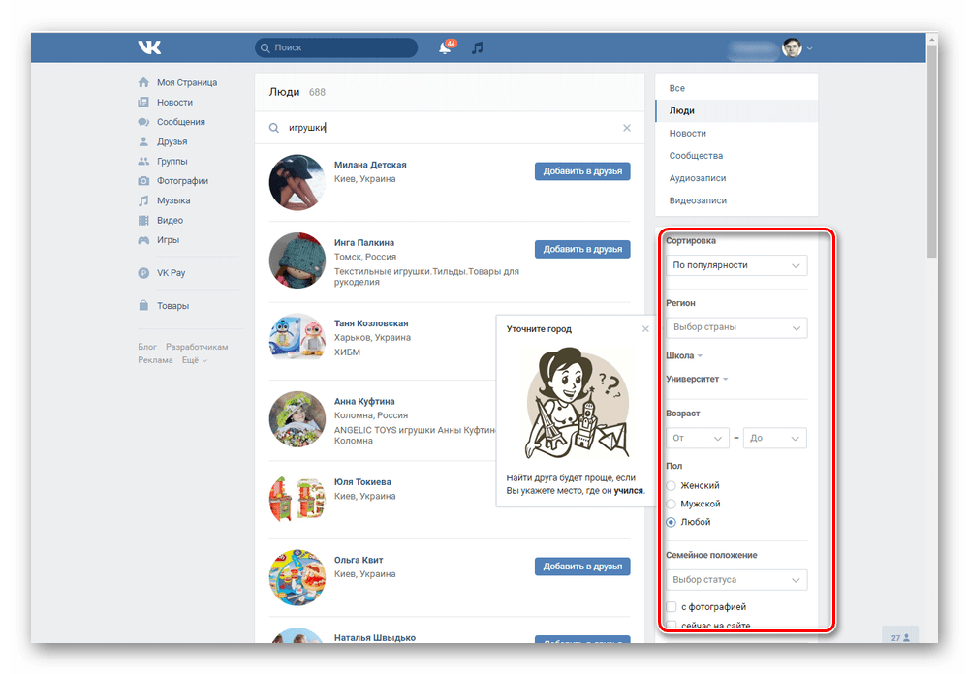Screen dimensions: 969x674
Task: Click the home icon beside Моя Страница
Action: pyautogui.click(x=143, y=82)
